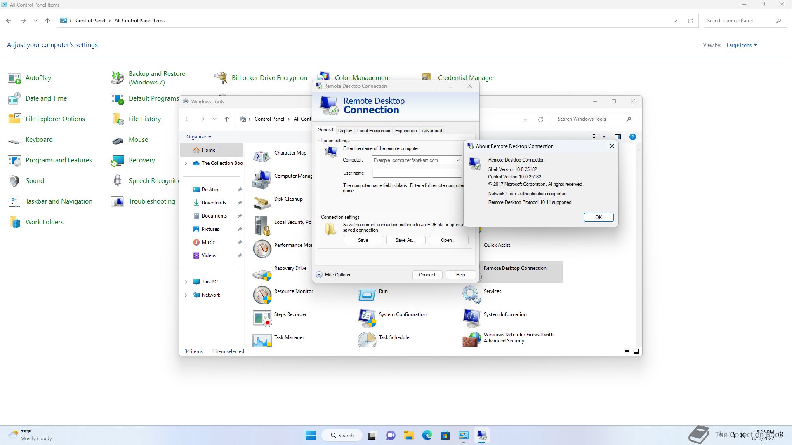Click the User name input field

(x=417, y=173)
